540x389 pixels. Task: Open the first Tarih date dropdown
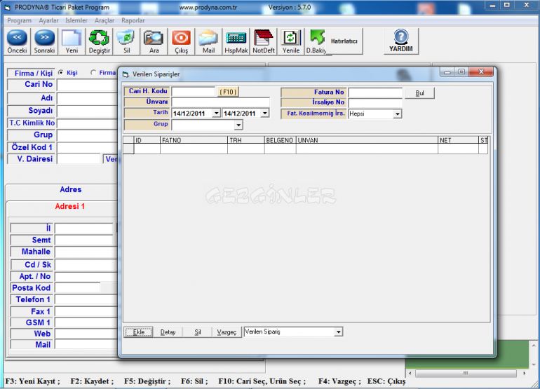point(216,113)
